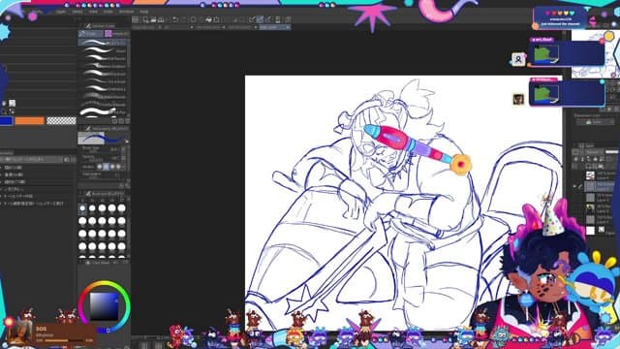Open the Help menu
This screenshot has width=620, height=349.
tap(143, 12)
